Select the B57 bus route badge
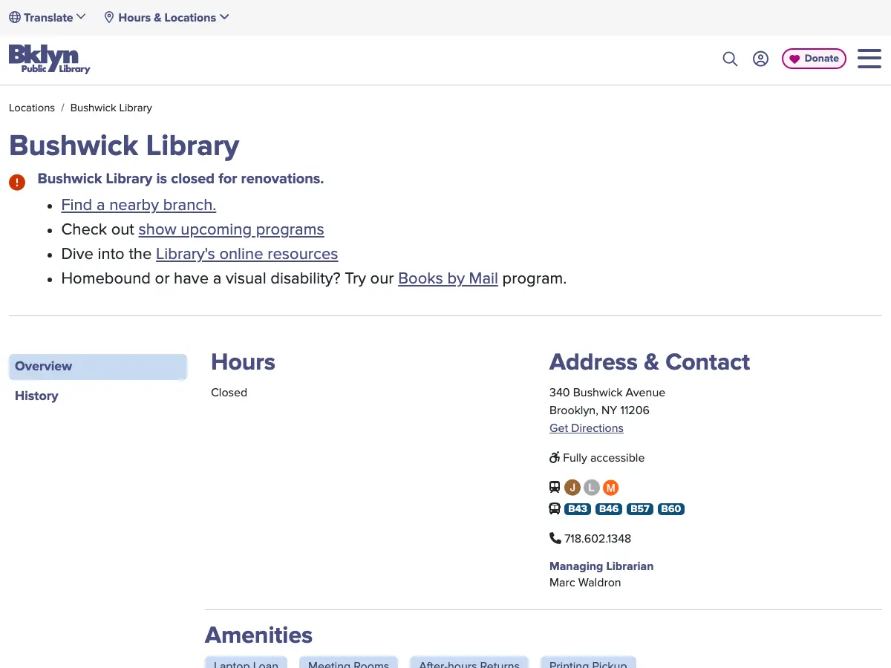 [640, 509]
